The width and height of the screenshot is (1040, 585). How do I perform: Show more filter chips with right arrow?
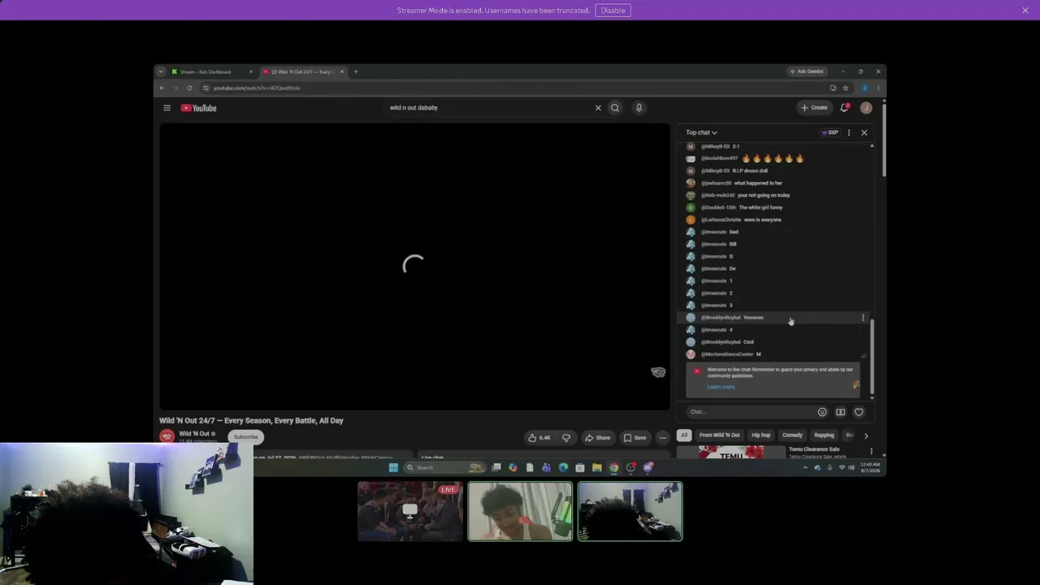(866, 435)
